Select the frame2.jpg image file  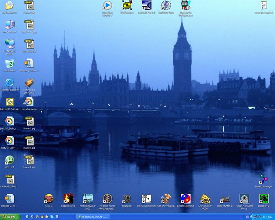coord(29,121)
